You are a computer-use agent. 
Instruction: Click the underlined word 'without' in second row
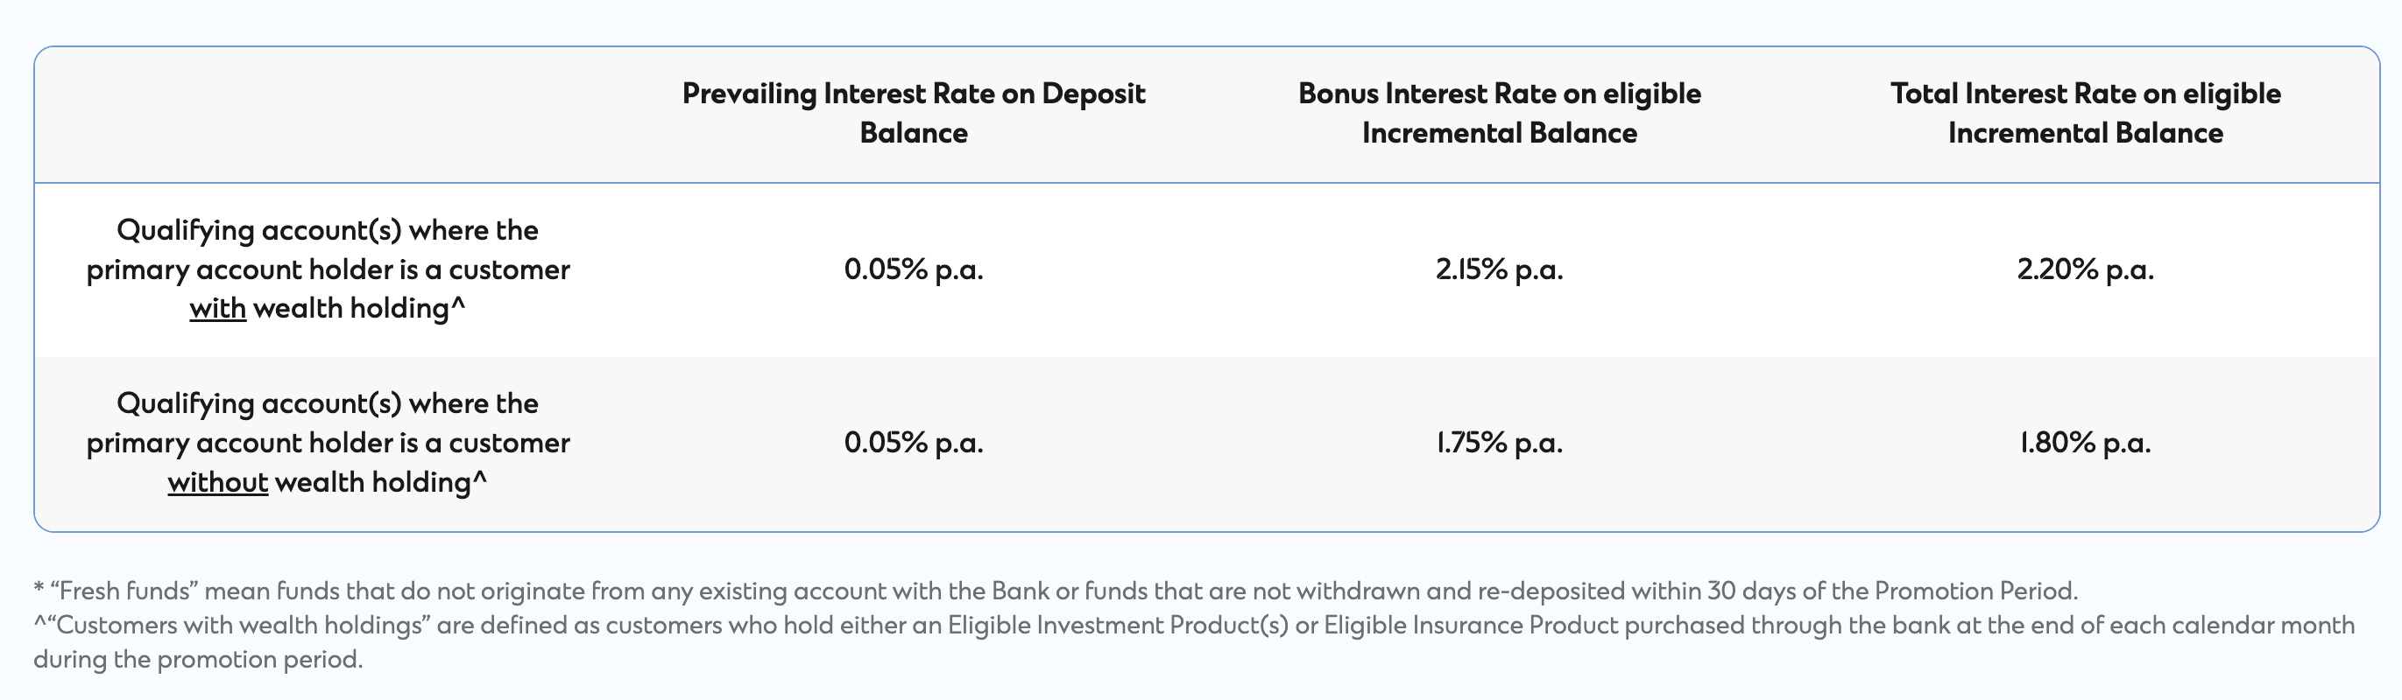pos(218,482)
